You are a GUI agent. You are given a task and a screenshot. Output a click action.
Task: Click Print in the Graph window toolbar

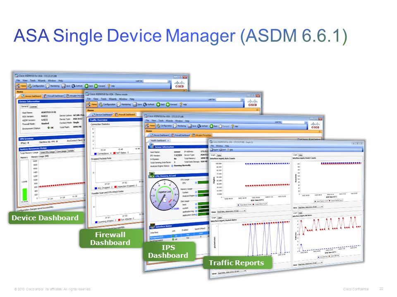223,150
